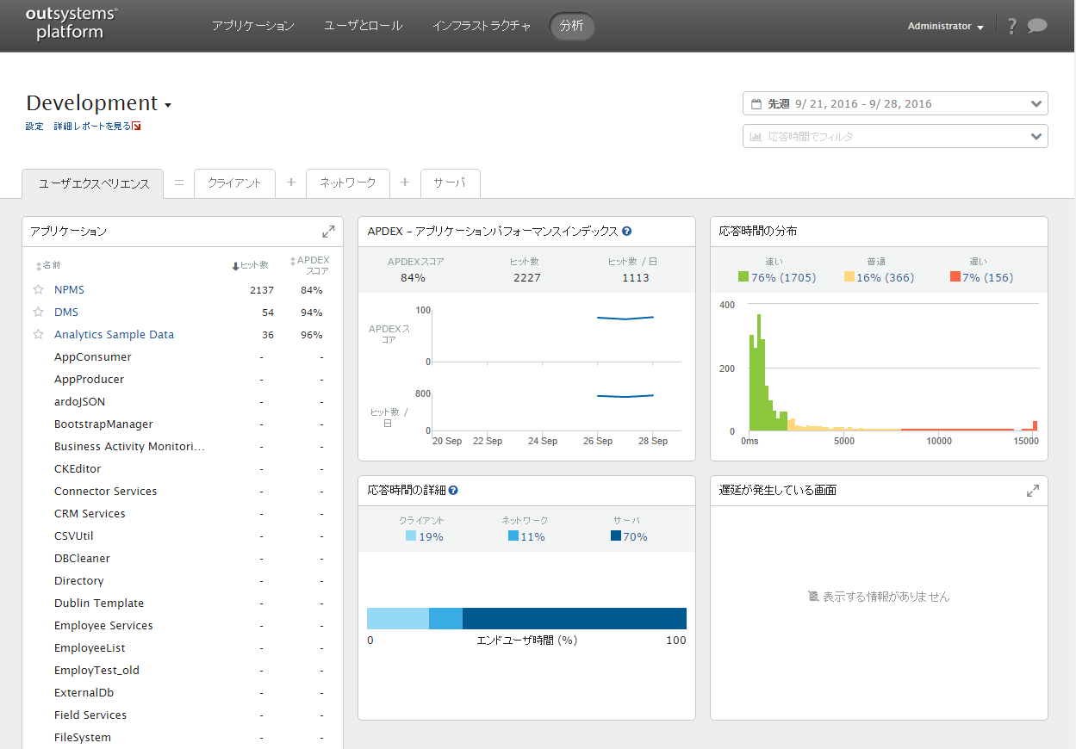
Task: Open the NPMS application link
Action: [69, 290]
